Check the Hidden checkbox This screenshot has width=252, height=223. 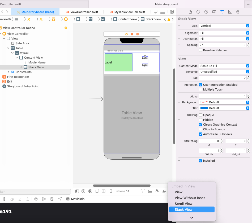(x=200, y=120)
